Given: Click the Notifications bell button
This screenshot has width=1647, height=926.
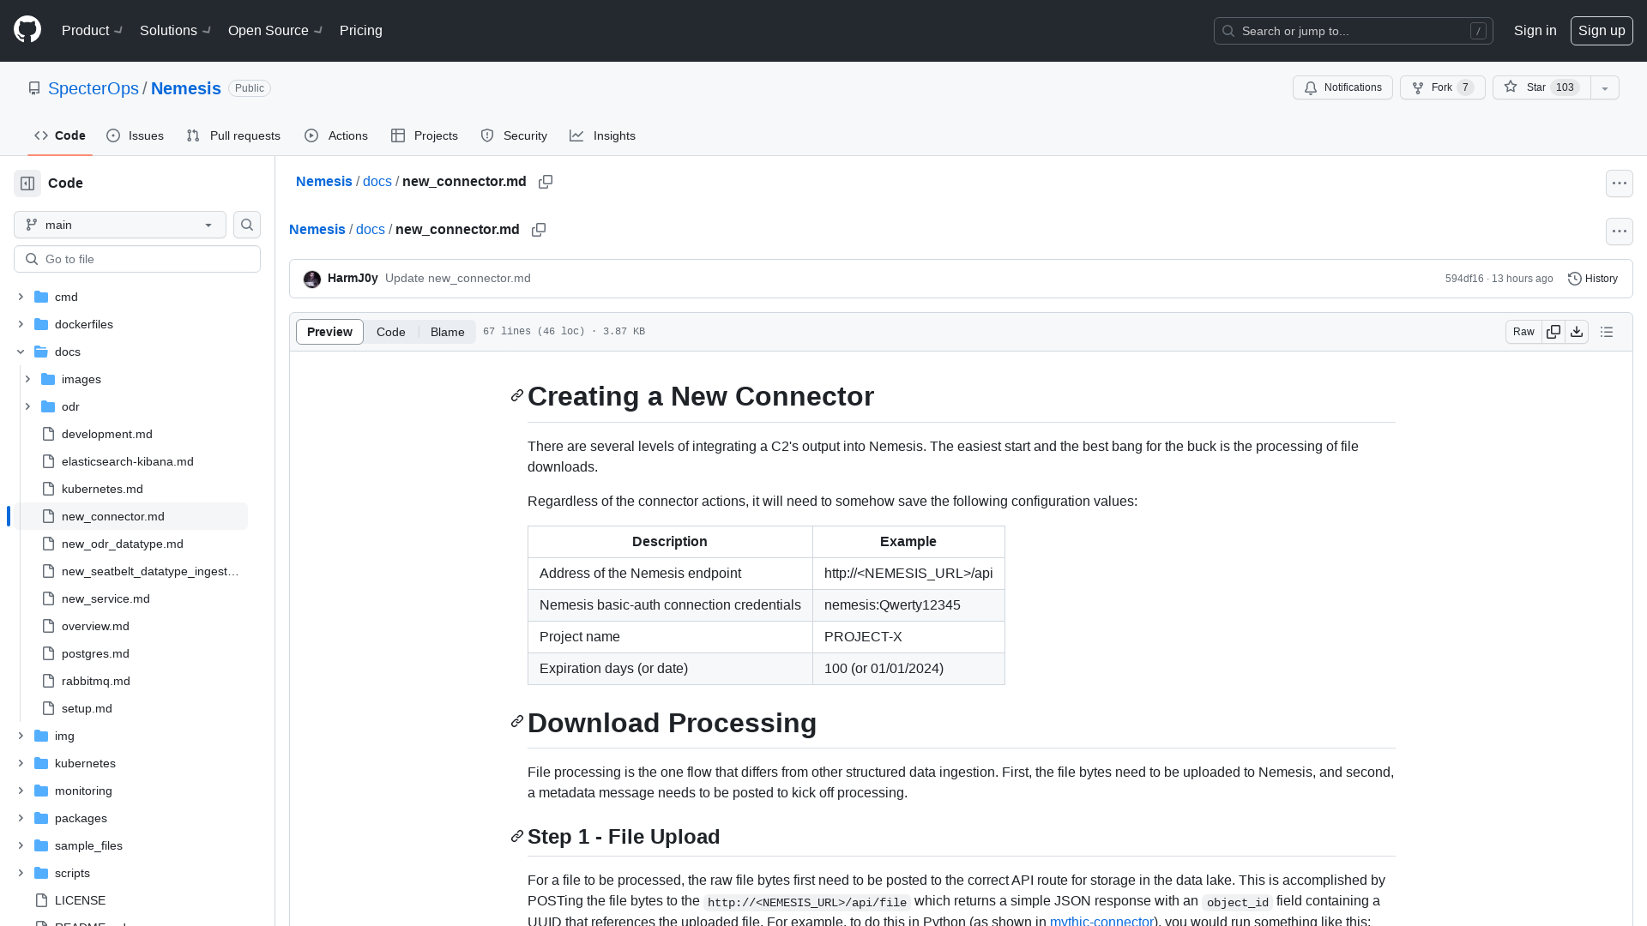Looking at the screenshot, I should tap(1342, 87).
